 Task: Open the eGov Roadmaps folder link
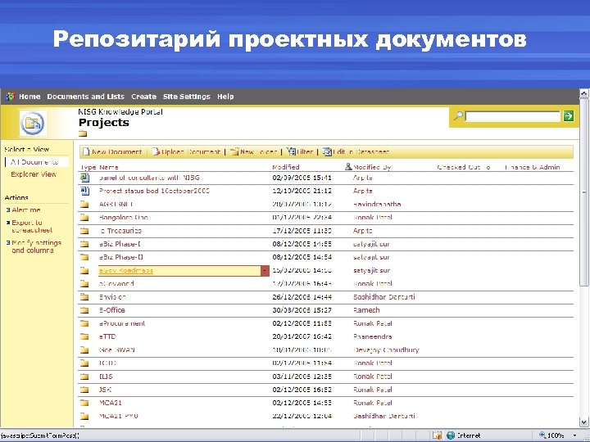pos(125,271)
